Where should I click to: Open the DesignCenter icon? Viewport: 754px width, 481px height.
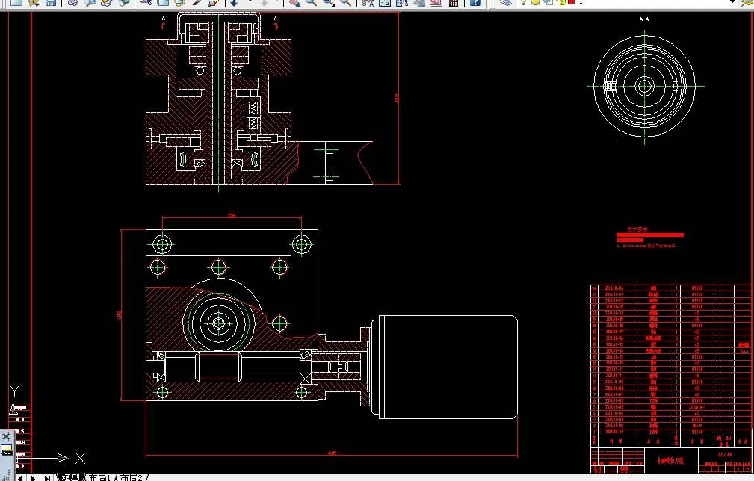click(x=385, y=2)
